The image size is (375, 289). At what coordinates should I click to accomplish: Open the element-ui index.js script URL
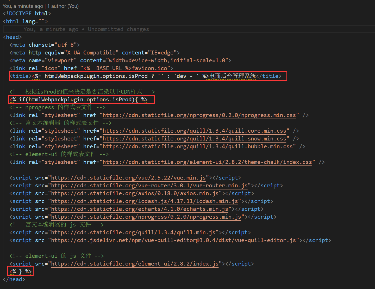click(135, 264)
